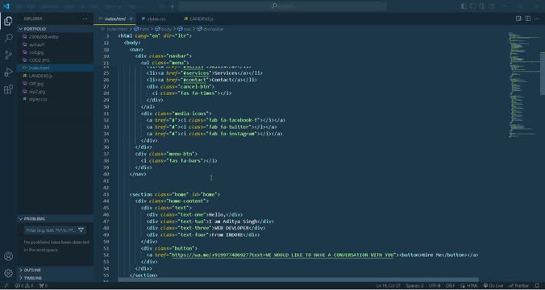The width and height of the screenshot is (545, 290).
Task: Click the ports indicator in status bar
Action: [x=44, y=285]
